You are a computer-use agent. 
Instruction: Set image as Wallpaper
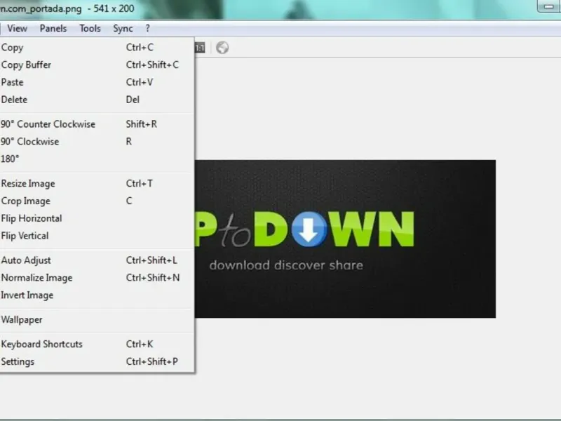97,320
